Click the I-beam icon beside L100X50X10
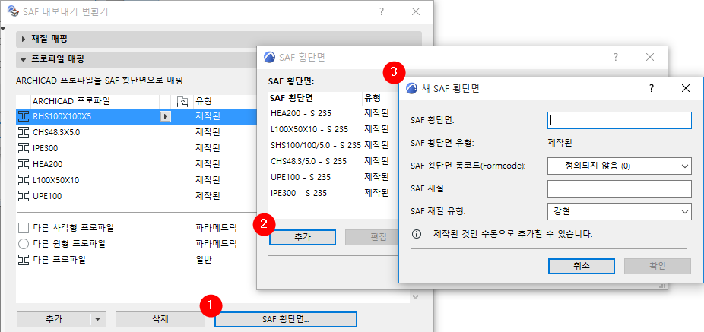Screen dimensions: 704x332 tap(24, 180)
